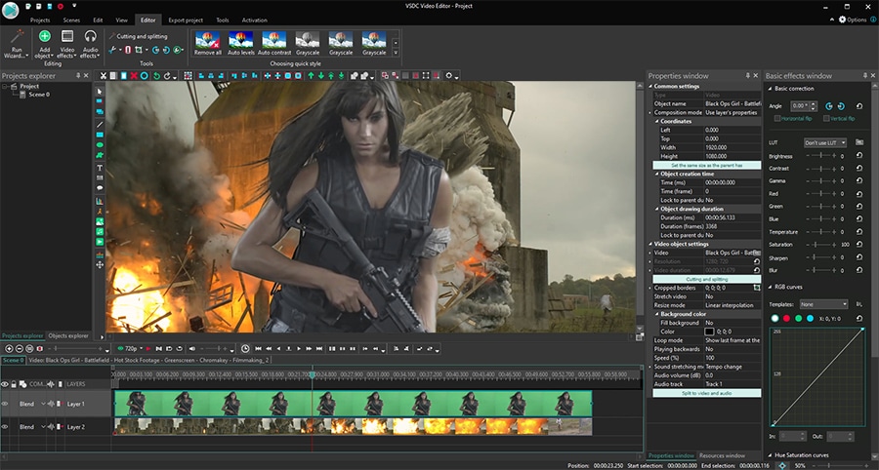Switch to the Objects explorer tab

click(x=68, y=335)
